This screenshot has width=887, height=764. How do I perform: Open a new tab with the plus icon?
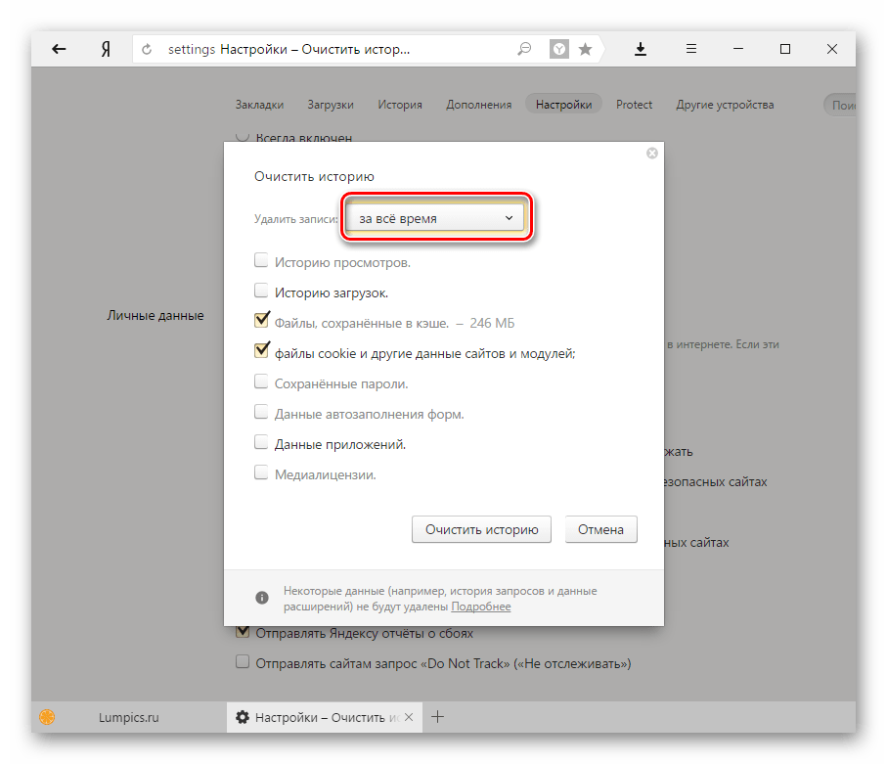(x=438, y=717)
